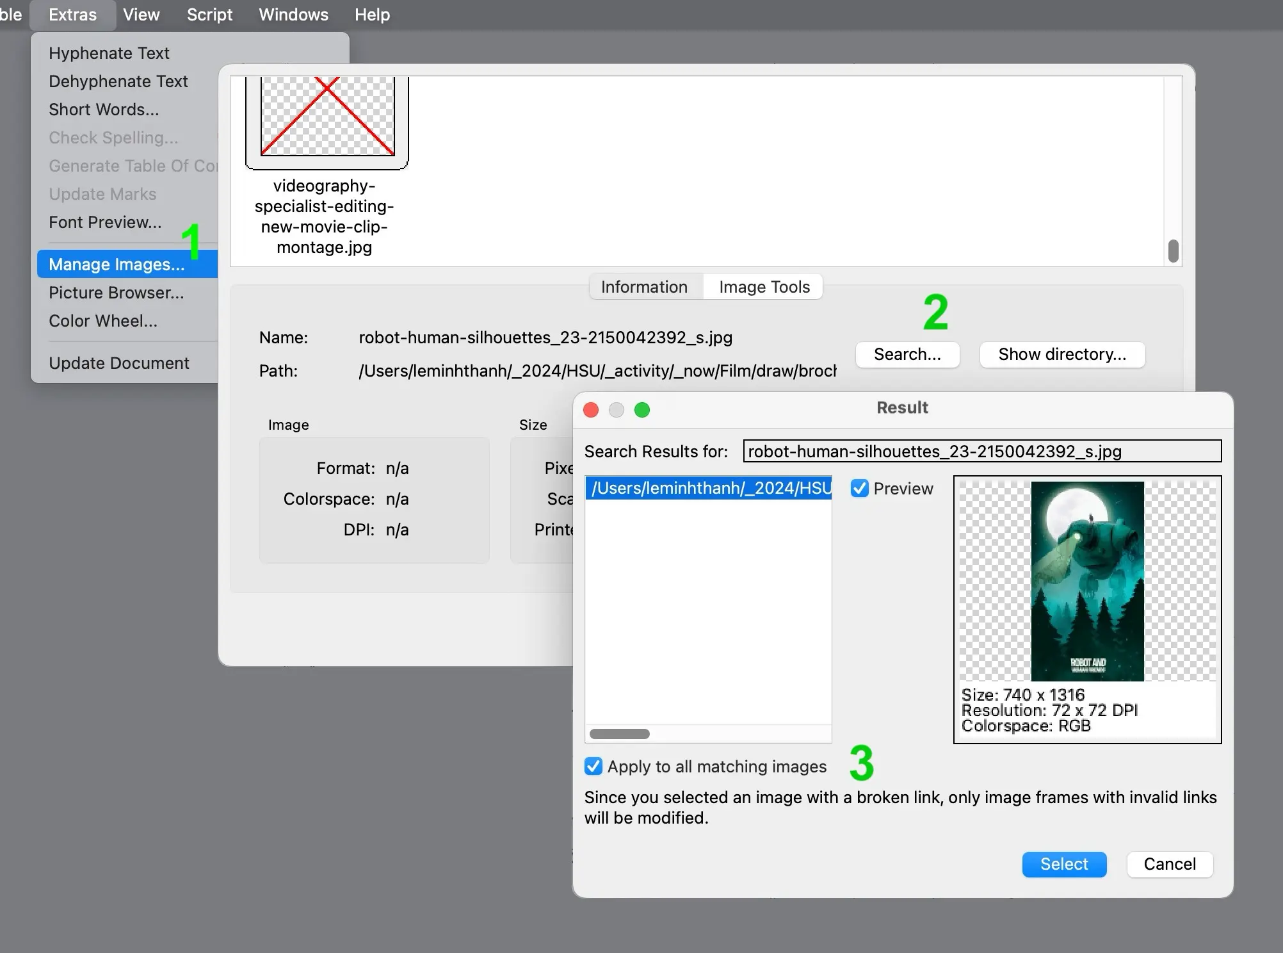Open Show directory... button
Screen dimensions: 1283x953
pos(1062,354)
